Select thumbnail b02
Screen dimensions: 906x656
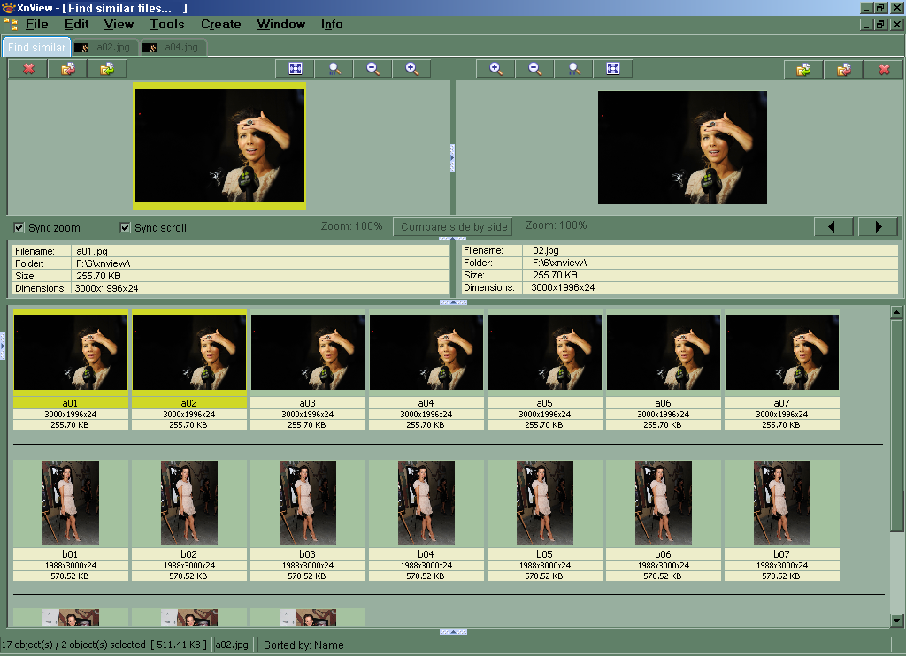189,521
